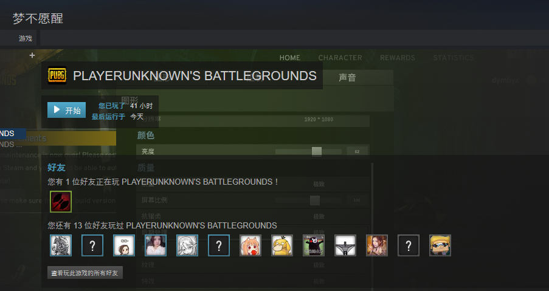
Task: Click the plus icon in the sidebar
Action: [x=32, y=55]
